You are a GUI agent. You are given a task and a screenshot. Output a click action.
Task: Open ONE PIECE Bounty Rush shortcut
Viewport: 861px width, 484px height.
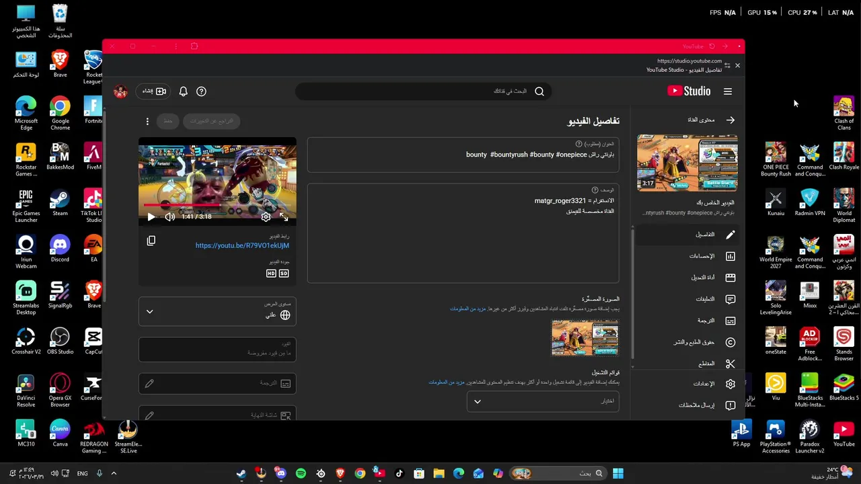[776, 160]
